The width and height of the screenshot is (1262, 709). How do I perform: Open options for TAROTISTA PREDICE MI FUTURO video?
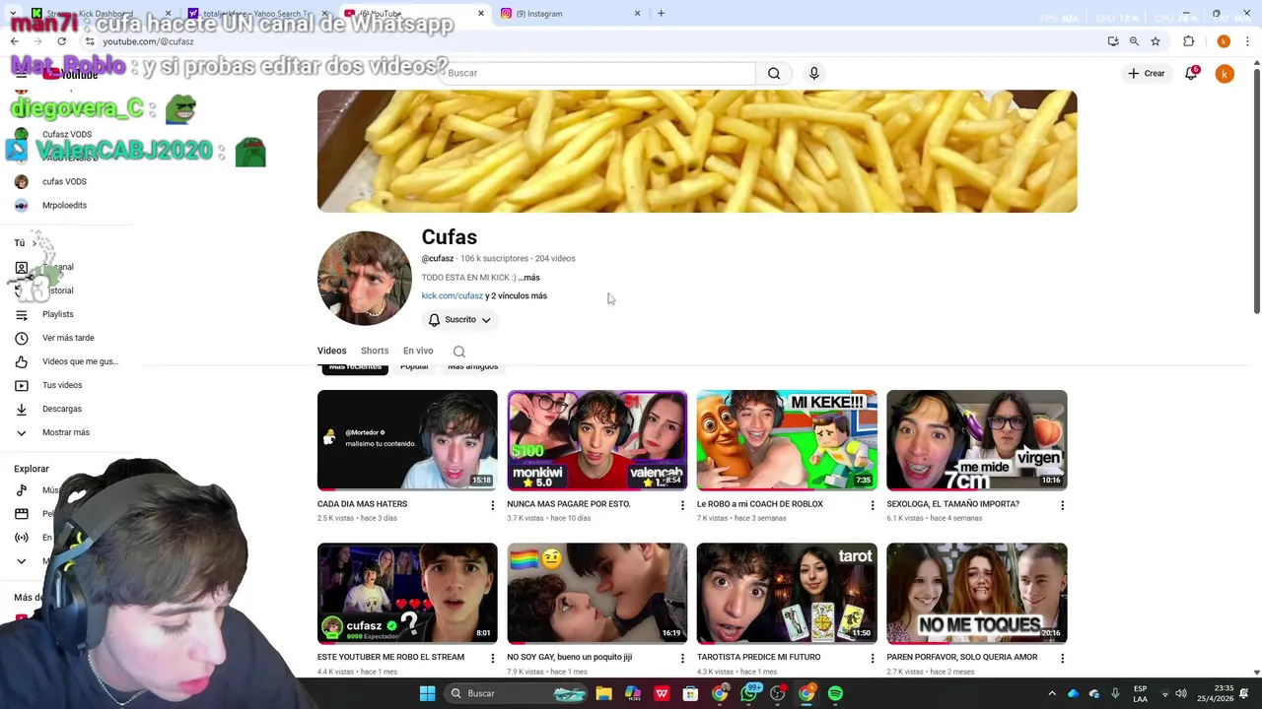pos(872,658)
